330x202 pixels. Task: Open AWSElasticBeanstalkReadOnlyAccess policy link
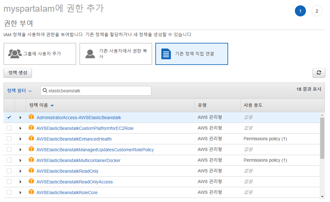[x=74, y=182]
